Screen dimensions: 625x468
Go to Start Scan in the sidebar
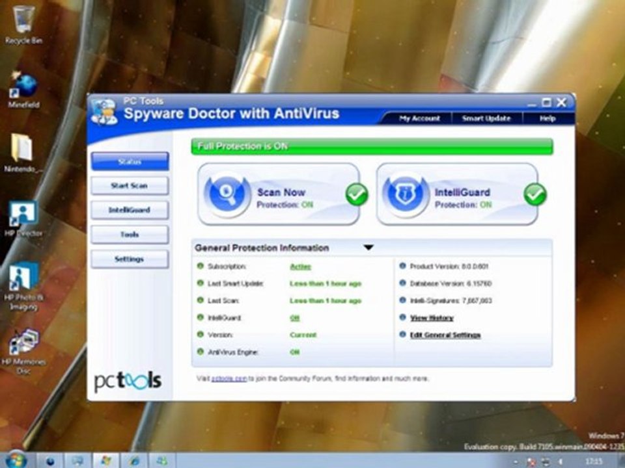coord(130,185)
